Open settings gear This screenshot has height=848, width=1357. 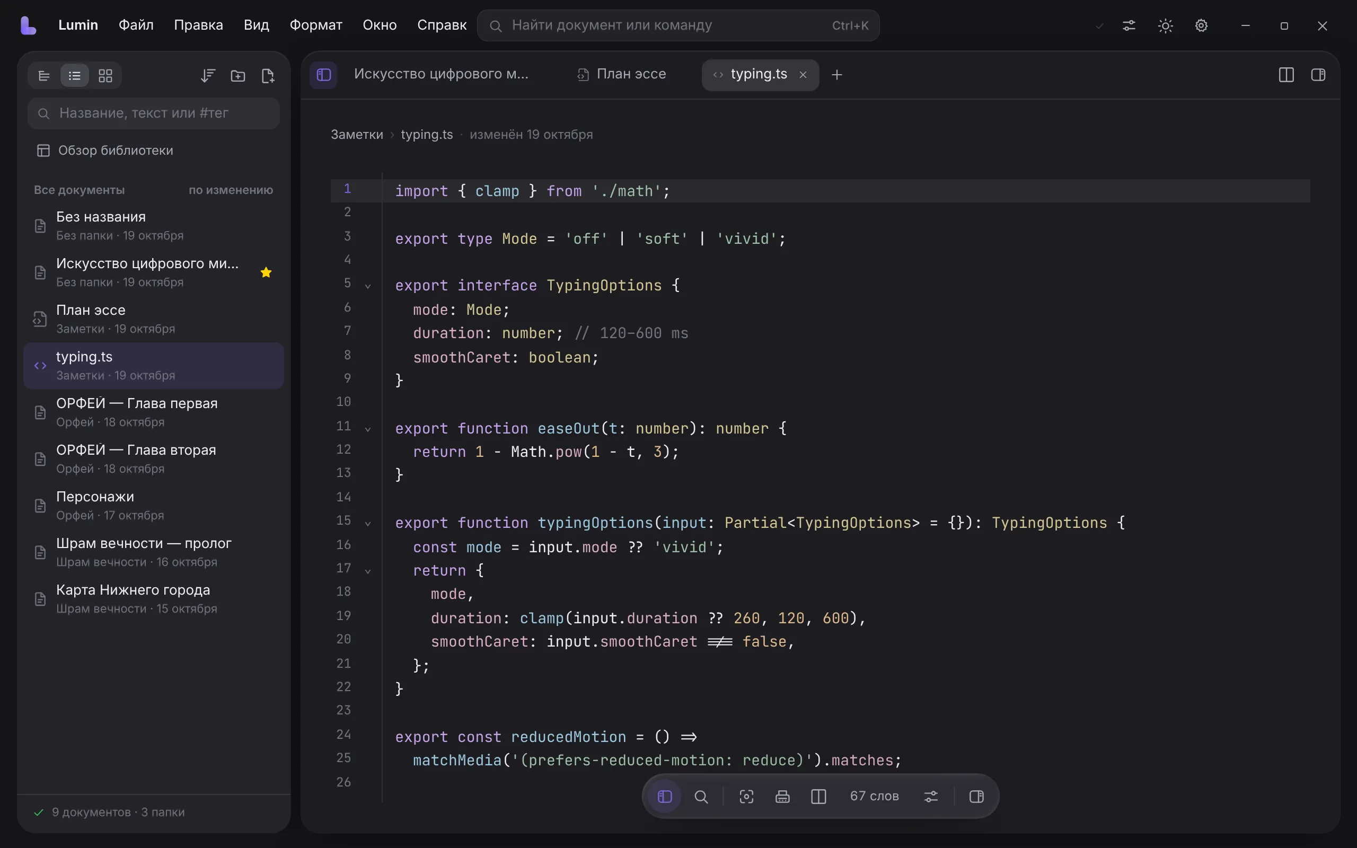[1201, 25]
